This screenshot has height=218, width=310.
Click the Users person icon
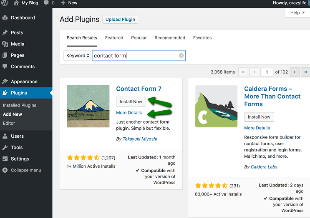coord(5,136)
